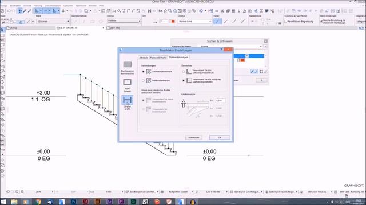Screen dimensions: 366x205
Task: Click the grid snap icon in toolbar
Action: [63, 11]
